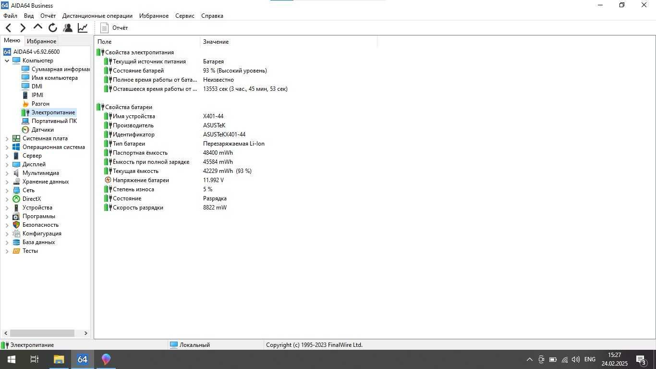Open Суммарная информация page icon
This screenshot has height=369, width=656.
point(25,69)
